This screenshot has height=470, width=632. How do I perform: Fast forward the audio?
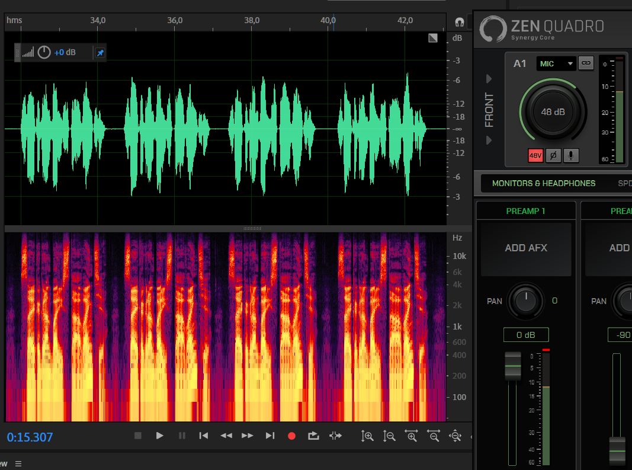[x=248, y=436]
